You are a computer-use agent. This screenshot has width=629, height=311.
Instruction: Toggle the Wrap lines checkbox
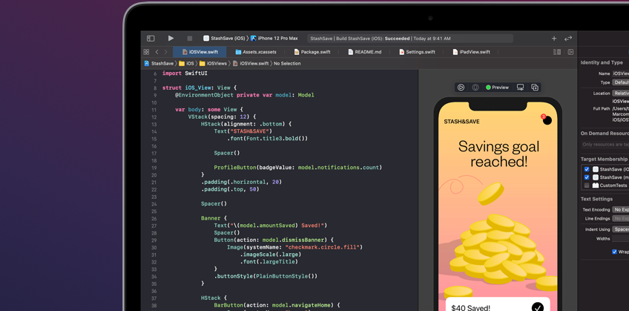click(x=614, y=252)
